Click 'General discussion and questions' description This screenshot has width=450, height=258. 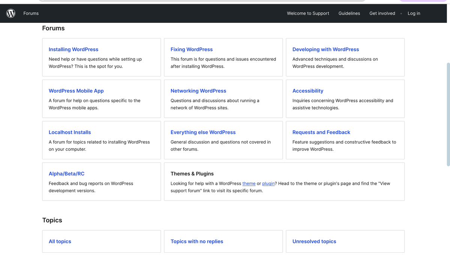220,145
